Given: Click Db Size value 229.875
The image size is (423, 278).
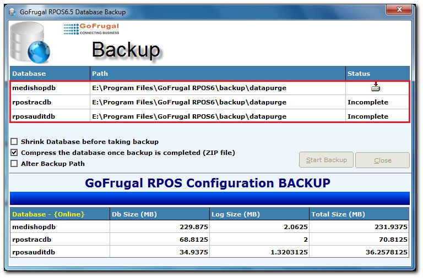Looking at the screenshot, I should point(194,227).
